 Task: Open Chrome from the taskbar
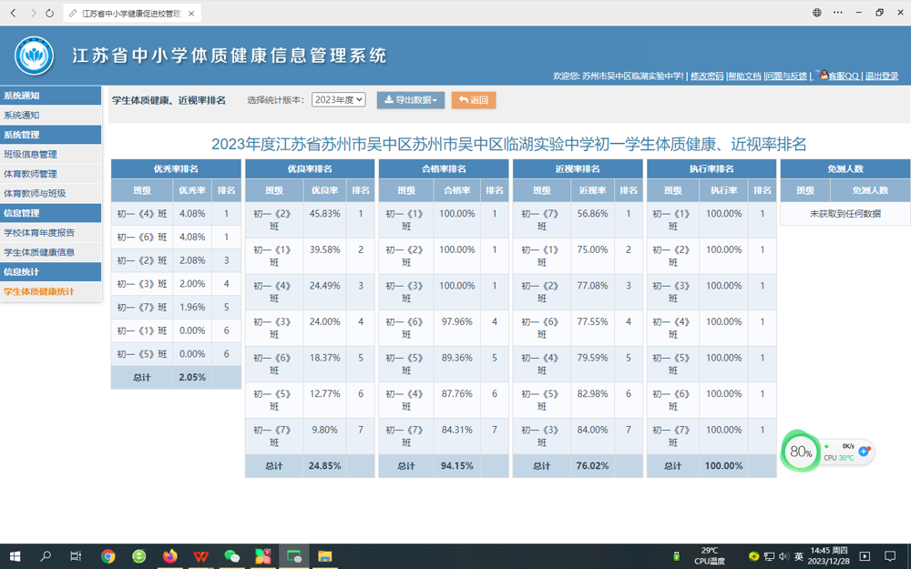click(x=108, y=556)
